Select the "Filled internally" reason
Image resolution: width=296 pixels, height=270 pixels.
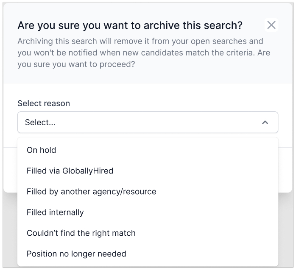pyautogui.click(x=55, y=212)
